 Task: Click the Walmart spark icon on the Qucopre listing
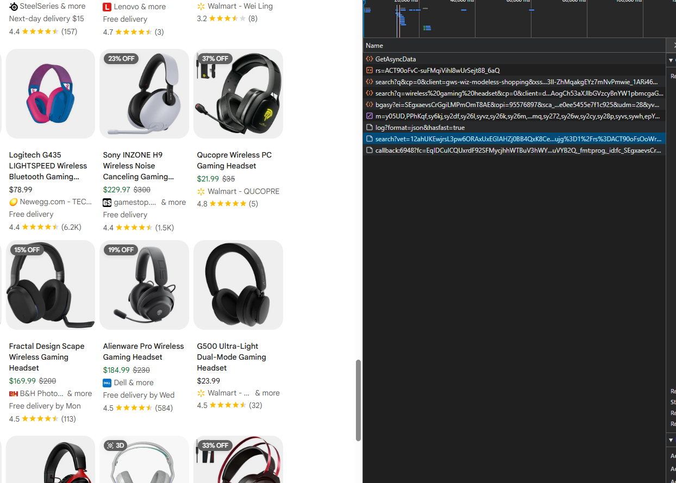pos(201,191)
